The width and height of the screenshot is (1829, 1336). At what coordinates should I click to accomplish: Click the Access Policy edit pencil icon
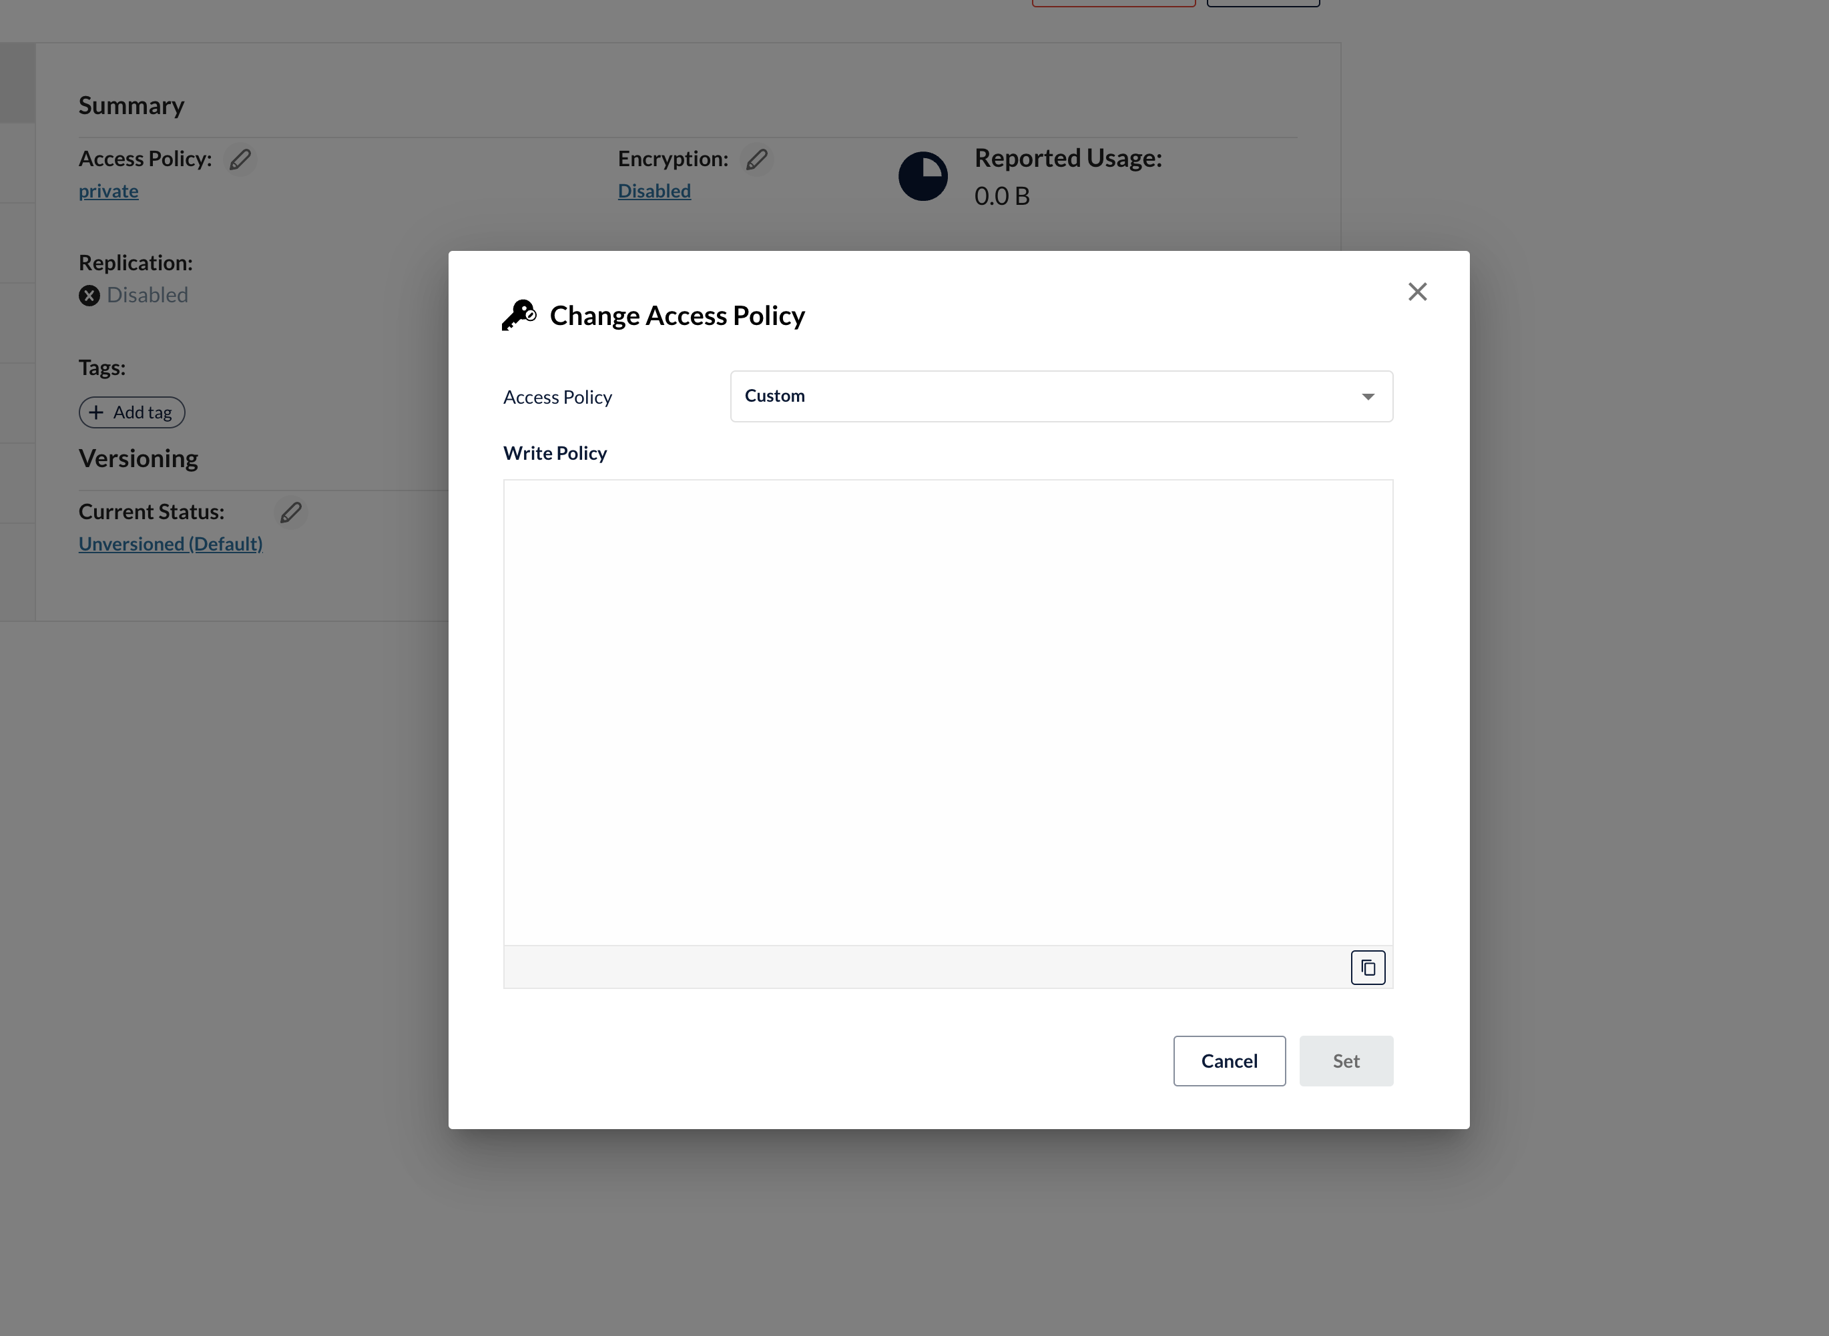click(240, 159)
